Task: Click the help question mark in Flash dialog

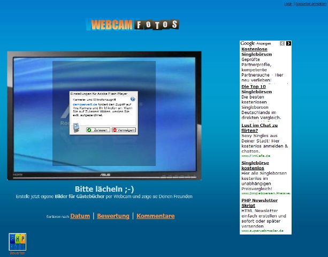Action: click(132, 99)
